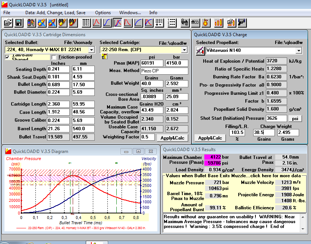Screen dimensions: 311x244
Task: Click Apply&Calc in the Charge panel
Action: (210, 138)
